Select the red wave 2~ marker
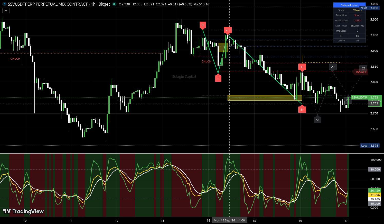 pos(227,30)
